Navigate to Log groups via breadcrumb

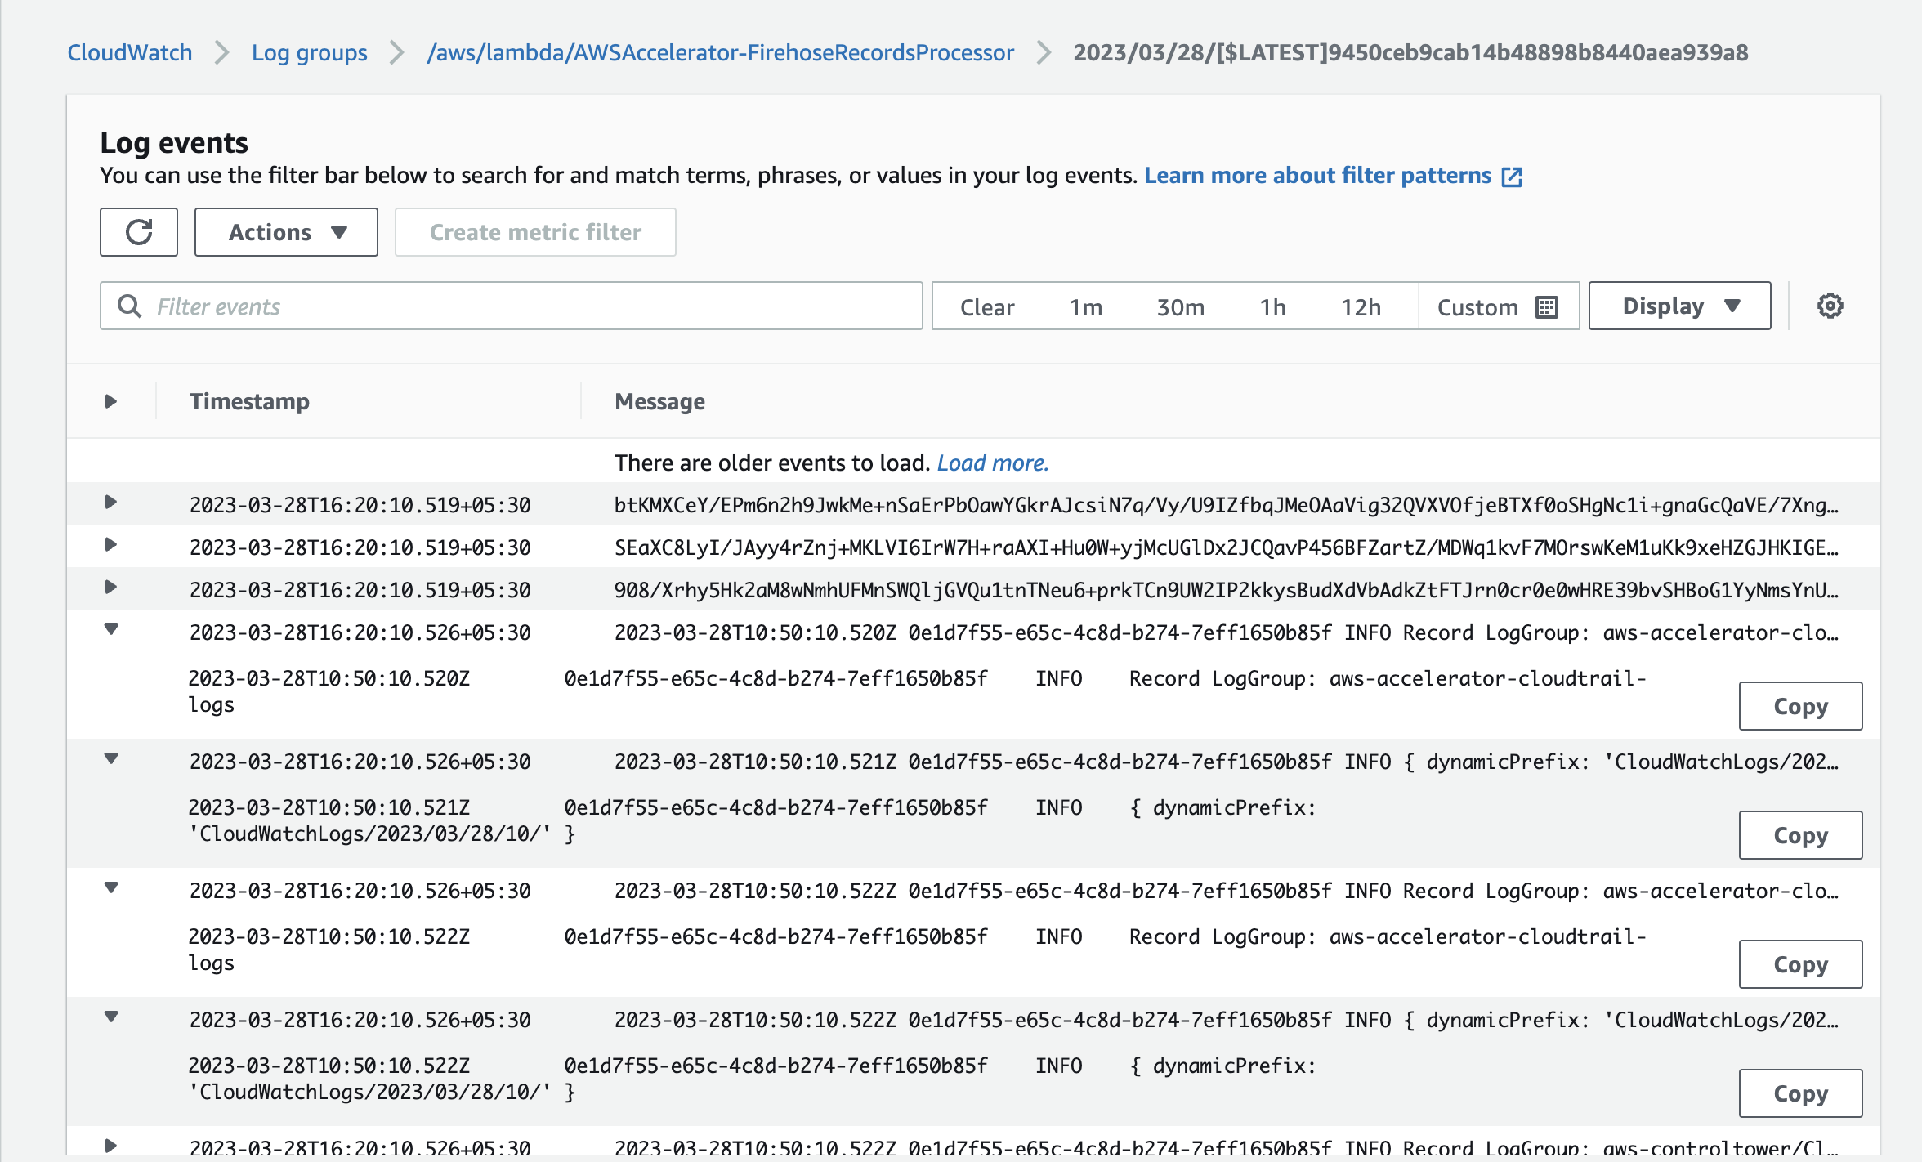309,52
